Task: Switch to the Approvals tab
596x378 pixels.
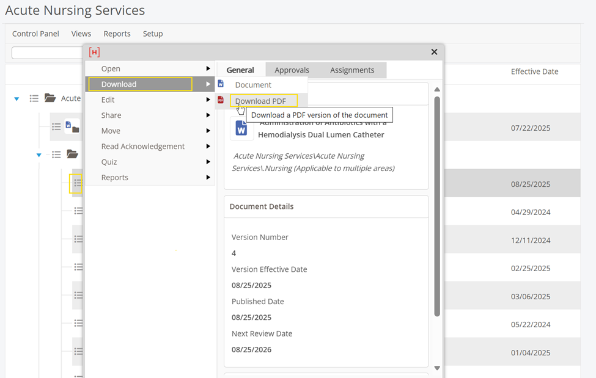Action: (x=292, y=70)
